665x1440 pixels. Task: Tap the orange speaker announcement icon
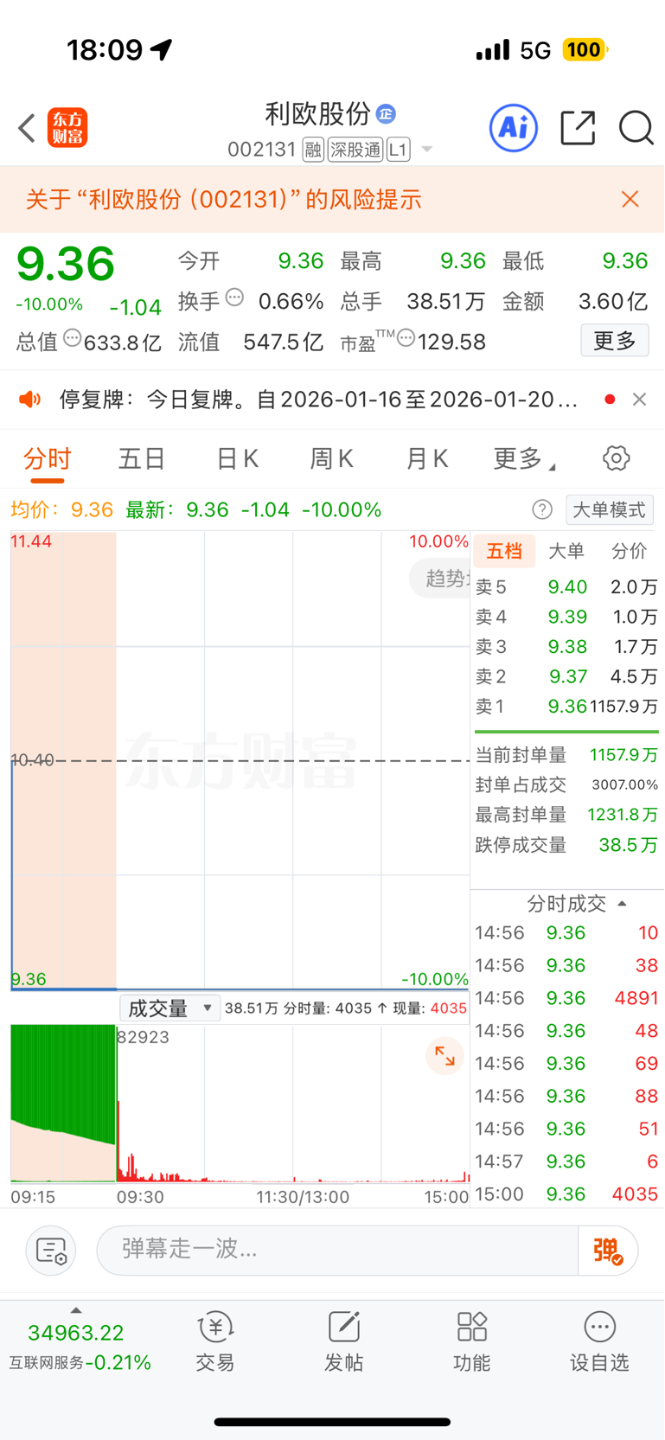(30, 399)
